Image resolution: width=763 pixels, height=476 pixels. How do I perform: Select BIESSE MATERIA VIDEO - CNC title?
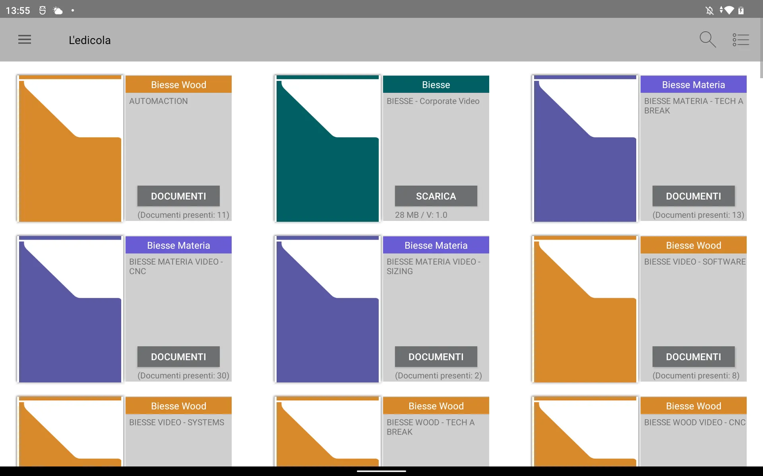click(x=176, y=267)
